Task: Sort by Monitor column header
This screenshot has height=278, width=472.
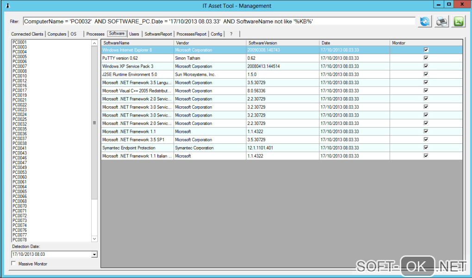Action: 426,43
